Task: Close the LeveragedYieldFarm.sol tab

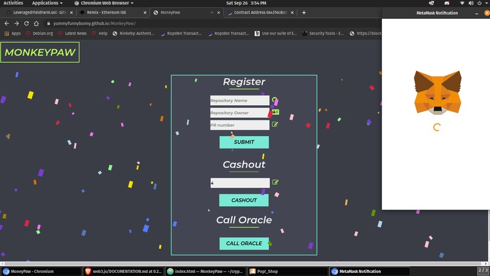Action: tap(71, 13)
